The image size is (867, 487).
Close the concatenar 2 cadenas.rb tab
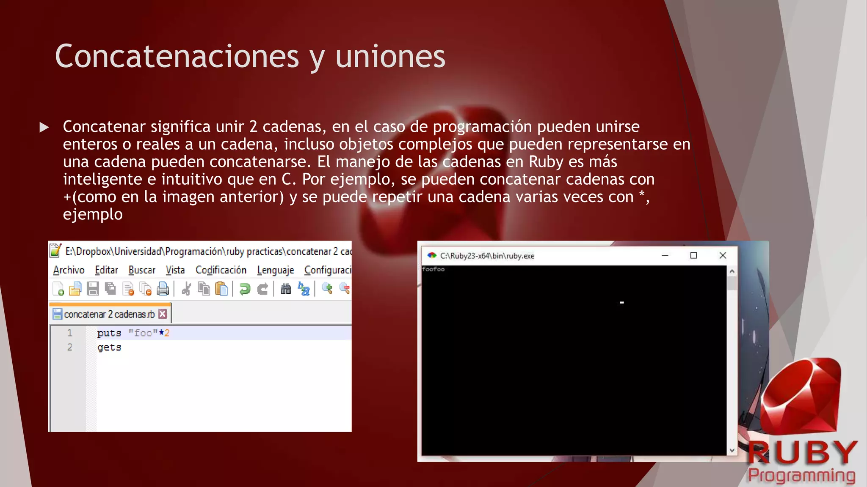click(x=163, y=314)
